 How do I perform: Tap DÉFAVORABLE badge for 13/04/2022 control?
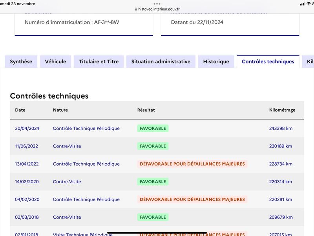pyautogui.click(x=192, y=164)
